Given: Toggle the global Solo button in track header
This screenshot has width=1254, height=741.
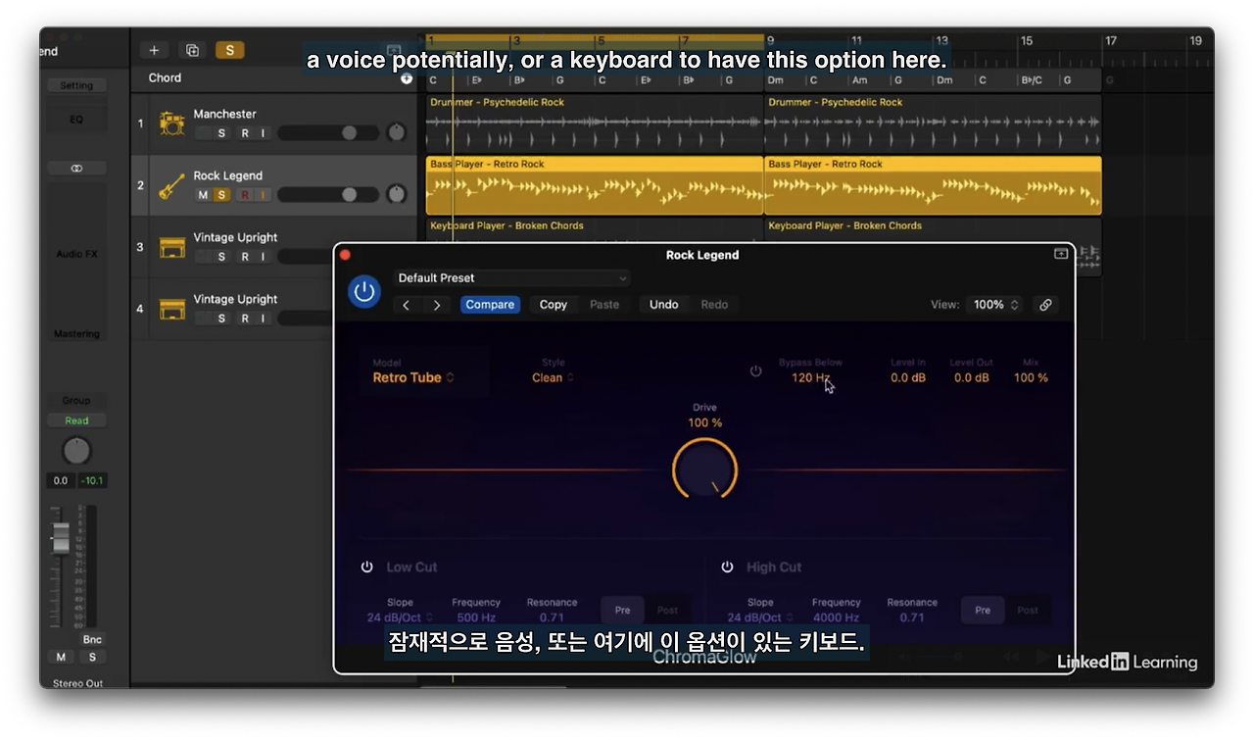Looking at the screenshot, I should point(229,50).
